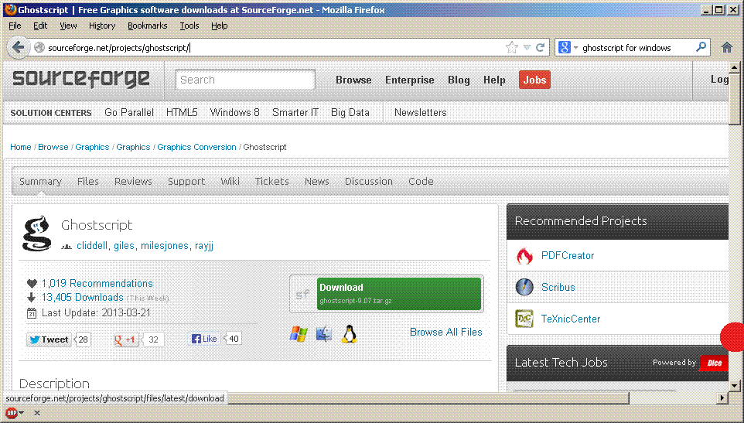This screenshot has width=744, height=423.
Task: Select the Summary tab
Action: [x=40, y=181]
